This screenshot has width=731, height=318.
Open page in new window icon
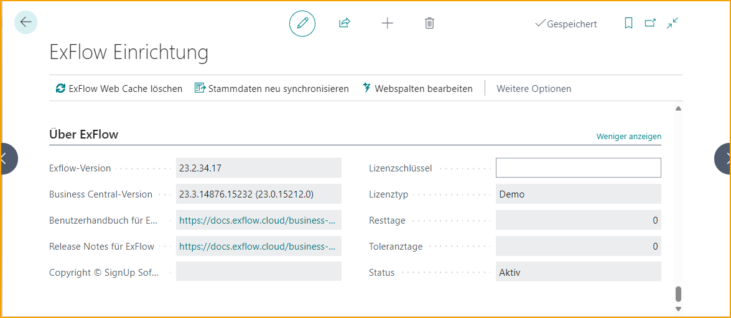click(650, 24)
